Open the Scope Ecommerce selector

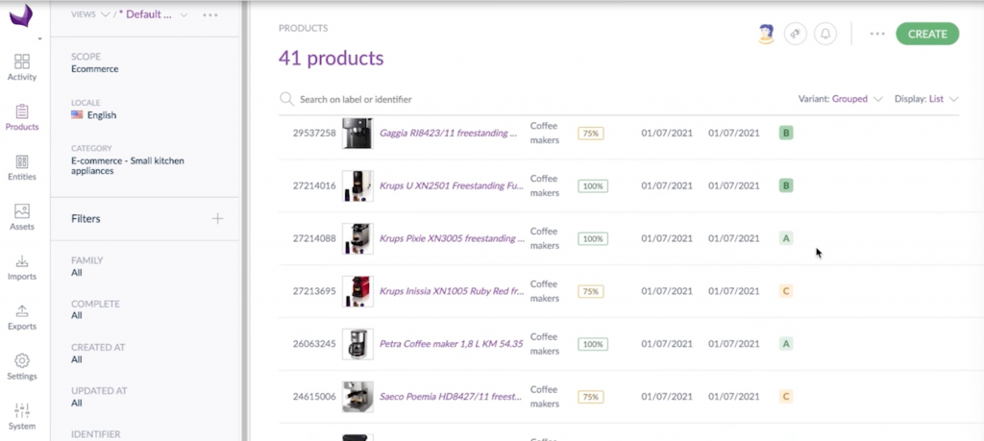pyautogui.click(x=95, y=62)
